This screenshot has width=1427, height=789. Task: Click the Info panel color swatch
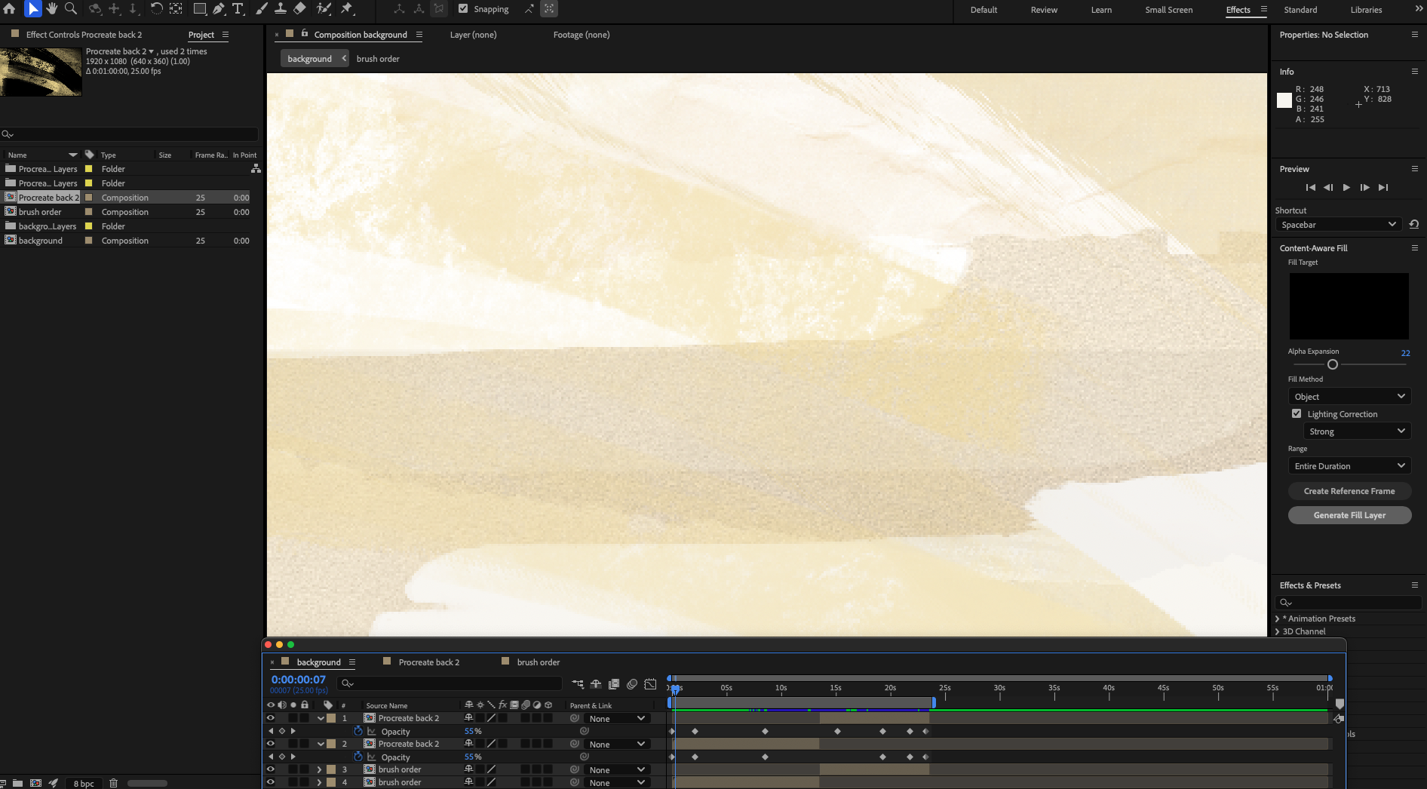click(x=1284, y=100)
